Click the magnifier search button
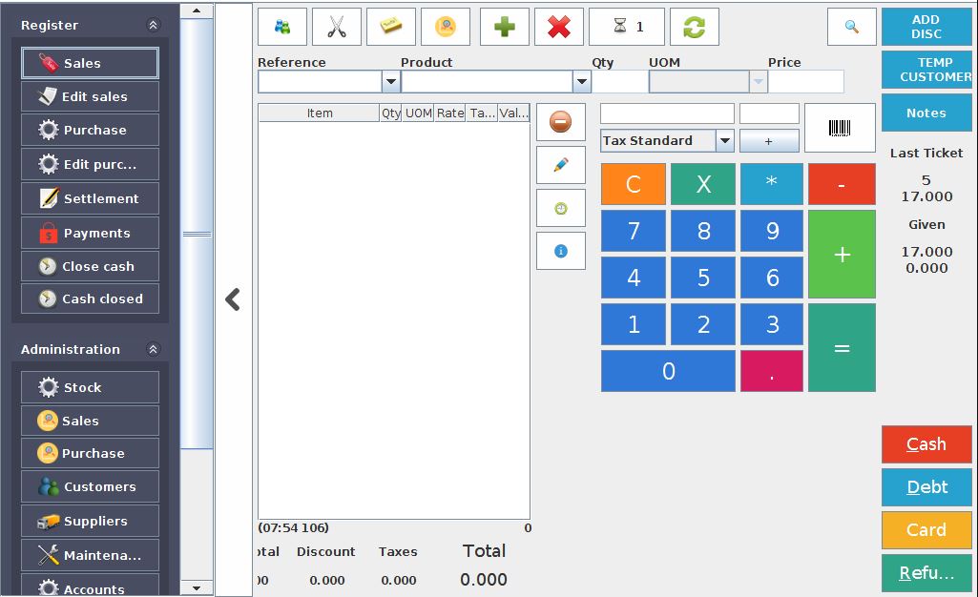This screenshot has height=597, width=978. (852, 27)
